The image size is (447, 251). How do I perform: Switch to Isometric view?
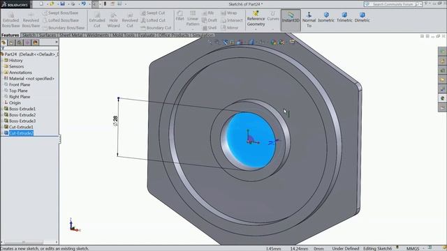[x=326, y=17]
